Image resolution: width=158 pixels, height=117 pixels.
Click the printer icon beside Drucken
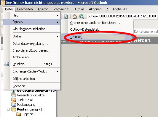7,64
